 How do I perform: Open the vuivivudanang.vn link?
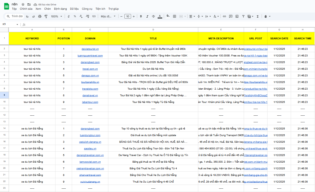pyautogui.click(x=90, y=182)
